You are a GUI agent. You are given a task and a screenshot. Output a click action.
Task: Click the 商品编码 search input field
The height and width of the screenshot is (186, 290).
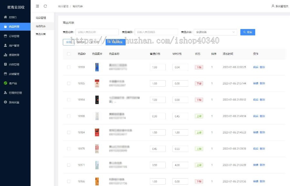156,32
